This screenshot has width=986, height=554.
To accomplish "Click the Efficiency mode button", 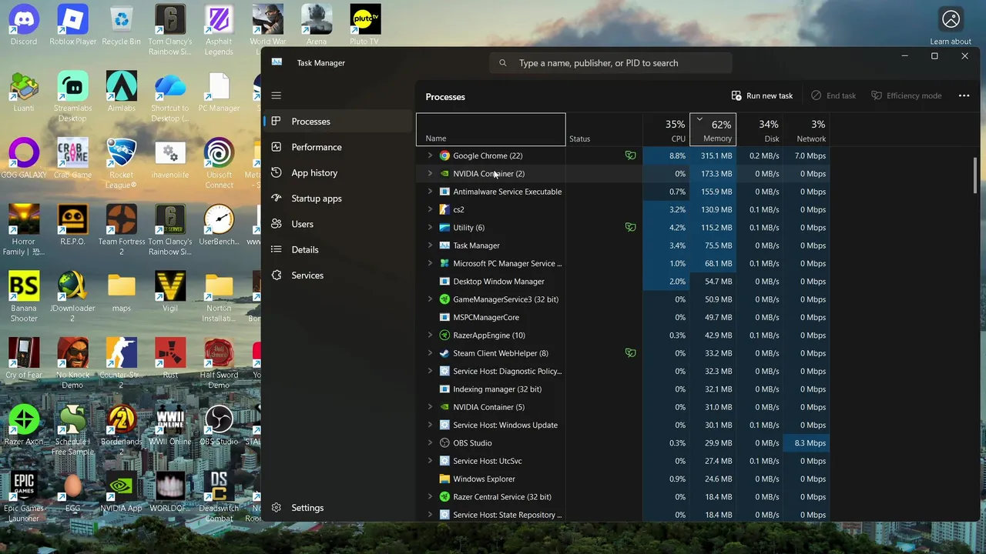I will (906, 95).
